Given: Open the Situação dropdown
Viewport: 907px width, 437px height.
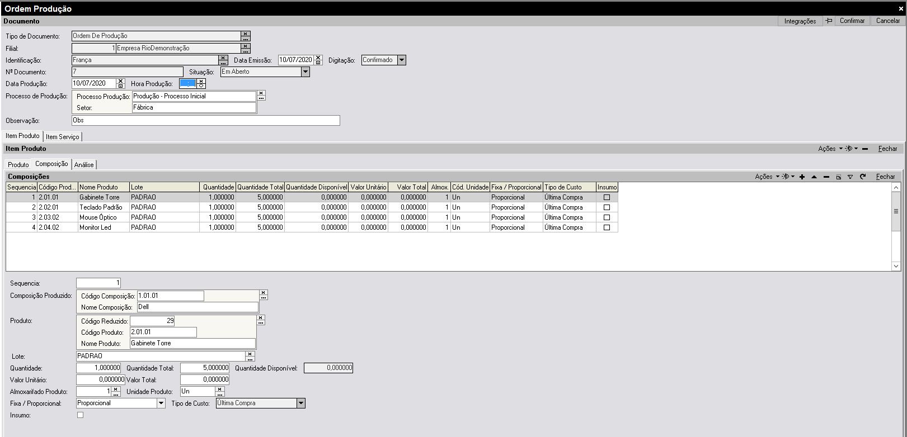Looking at the screenshot, I should click(x=305, y=72).
